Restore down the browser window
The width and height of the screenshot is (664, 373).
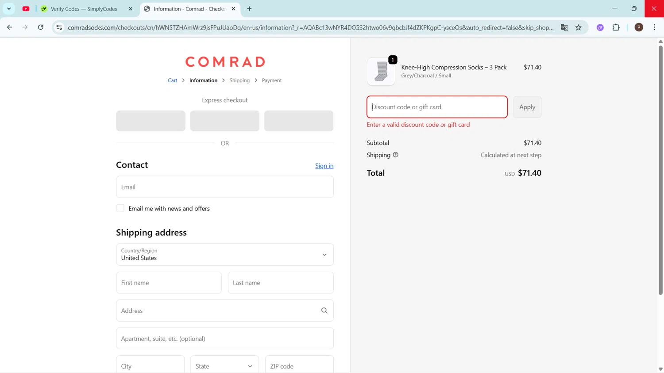click(634, 8)
